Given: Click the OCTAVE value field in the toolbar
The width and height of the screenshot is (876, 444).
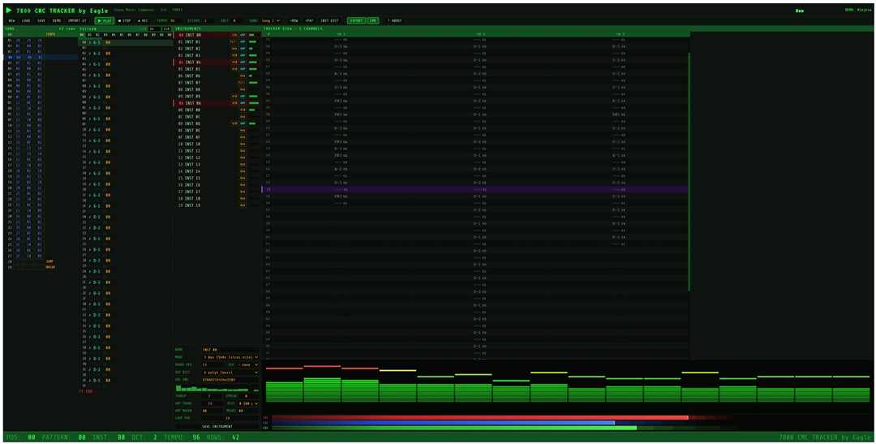Looking at the screenshot, I should (208, 20).
